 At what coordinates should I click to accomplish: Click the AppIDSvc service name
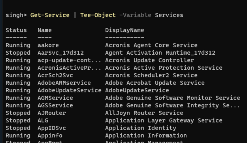[x=52, y=128]
